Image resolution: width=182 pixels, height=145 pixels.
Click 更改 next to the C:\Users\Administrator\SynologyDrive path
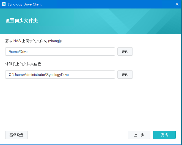click(125, 75)
